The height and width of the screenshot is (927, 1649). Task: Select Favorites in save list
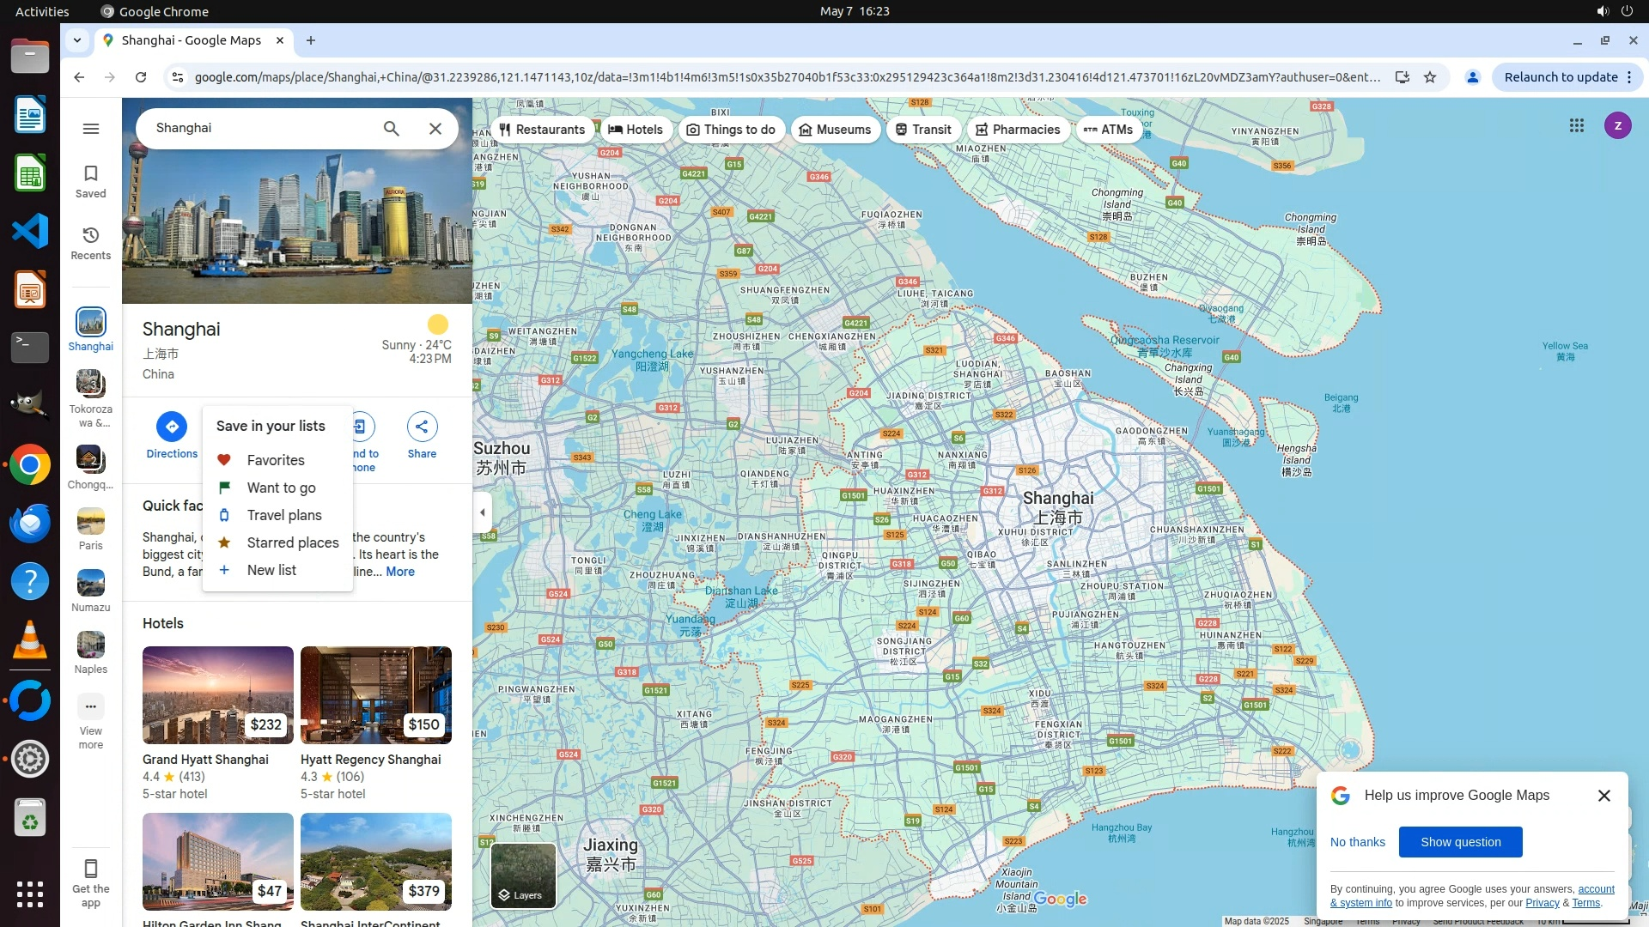click(x=275, y=460)
